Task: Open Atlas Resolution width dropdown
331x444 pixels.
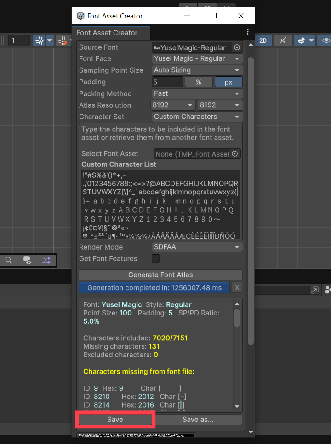Action: pos(173,105)
